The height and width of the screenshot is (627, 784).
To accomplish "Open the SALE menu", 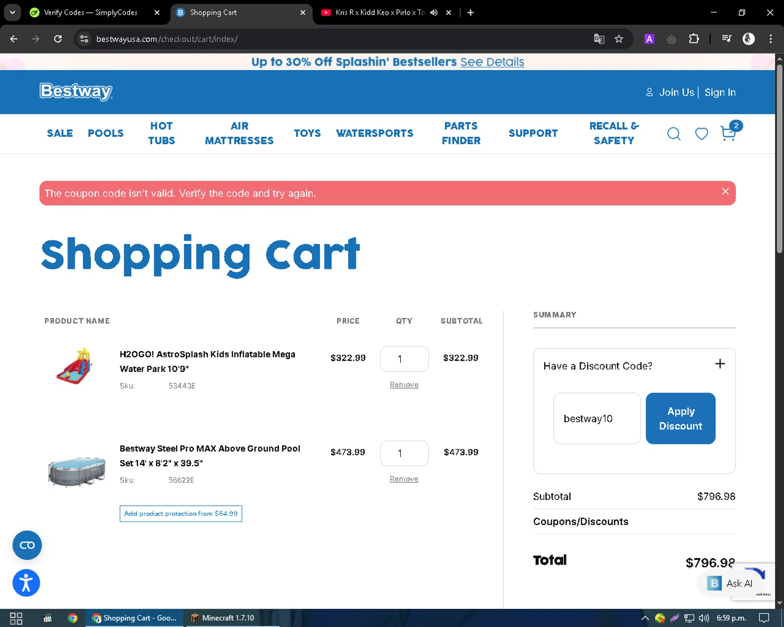I will coord(60,133).
